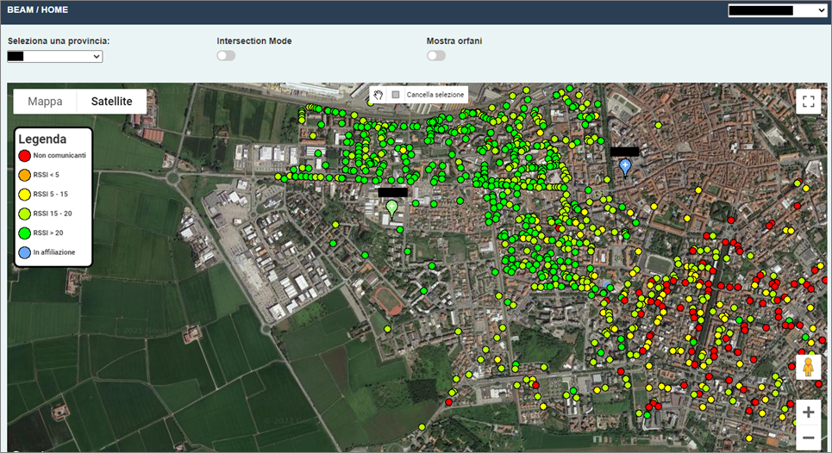The image size is (832, 453).
Task: Enter fullscreen map view
Action: 808,102
